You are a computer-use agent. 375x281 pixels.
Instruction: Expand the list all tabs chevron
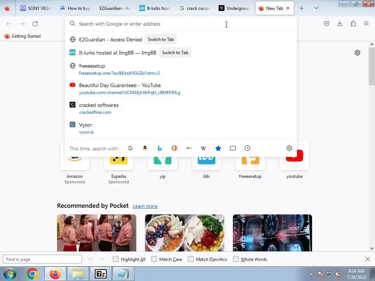[x=316, y=8]
